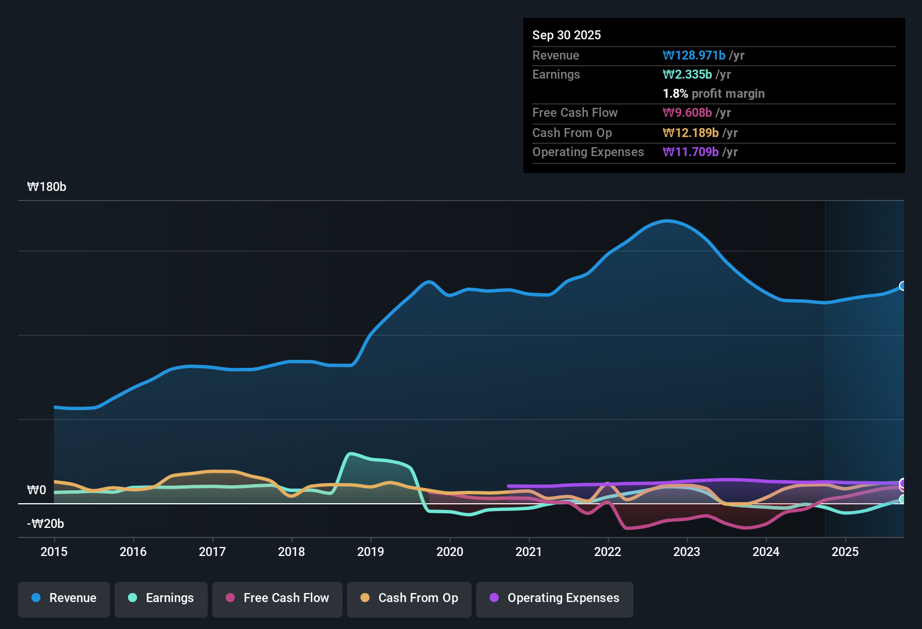The height and width of the screenshot is (629, 922).
Task: Select the Earnings legend item
Action: point(161,598)
